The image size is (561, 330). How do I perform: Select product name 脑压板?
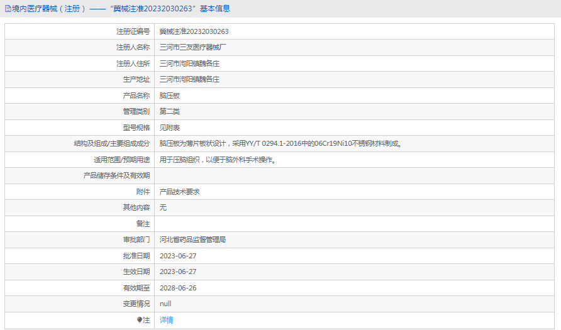click(170, 96)
